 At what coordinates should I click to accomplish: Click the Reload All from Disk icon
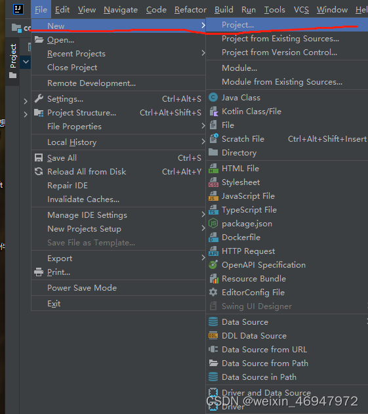tap(39, 171)
